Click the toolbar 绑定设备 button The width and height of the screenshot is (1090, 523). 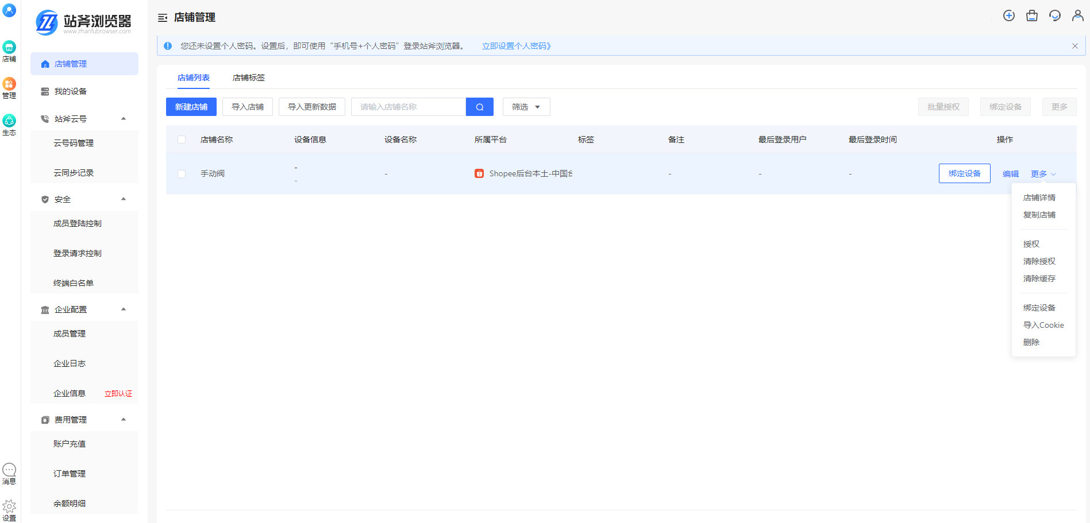pyautogui.click(x=1006, y=107)
